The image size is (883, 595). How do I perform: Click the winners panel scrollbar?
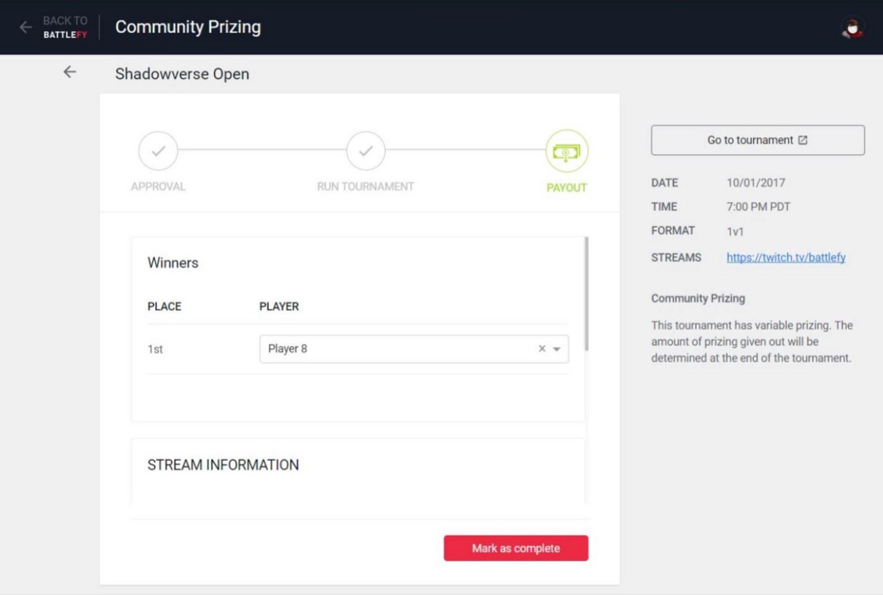click(x=587, y=293)
